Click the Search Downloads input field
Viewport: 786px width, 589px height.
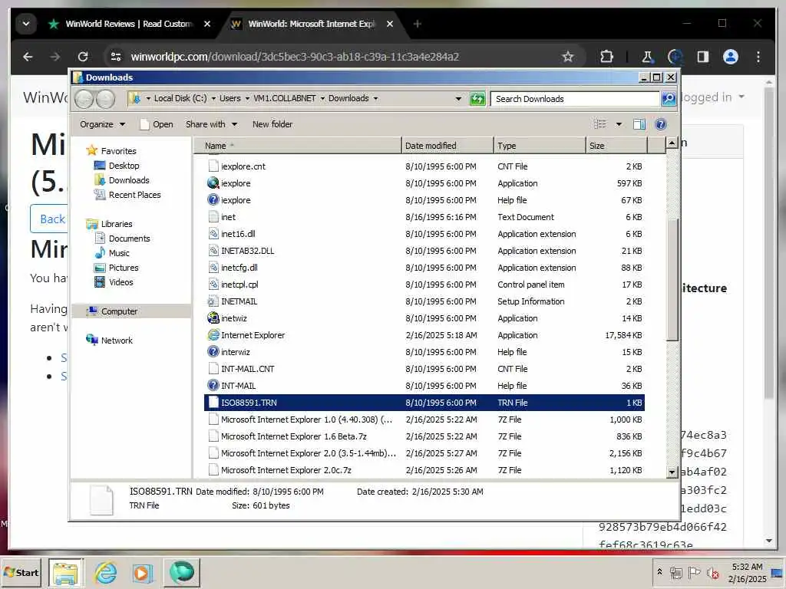tap(575, 99)
